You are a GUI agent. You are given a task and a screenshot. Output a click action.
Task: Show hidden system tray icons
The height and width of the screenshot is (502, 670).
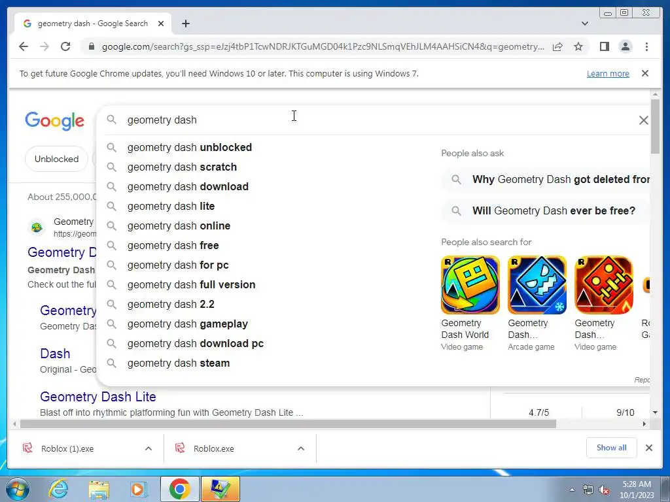pyautogui.click(x=572, y=490)
